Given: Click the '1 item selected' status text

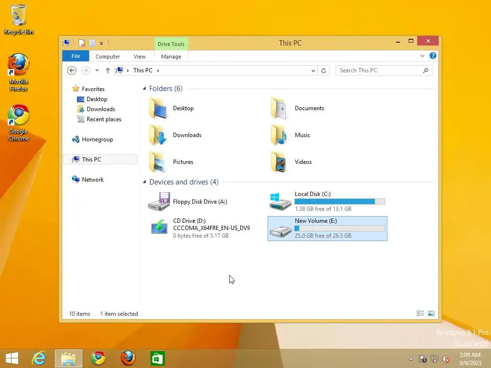Looking at the screenshot, I should click(x=119, y=314).
